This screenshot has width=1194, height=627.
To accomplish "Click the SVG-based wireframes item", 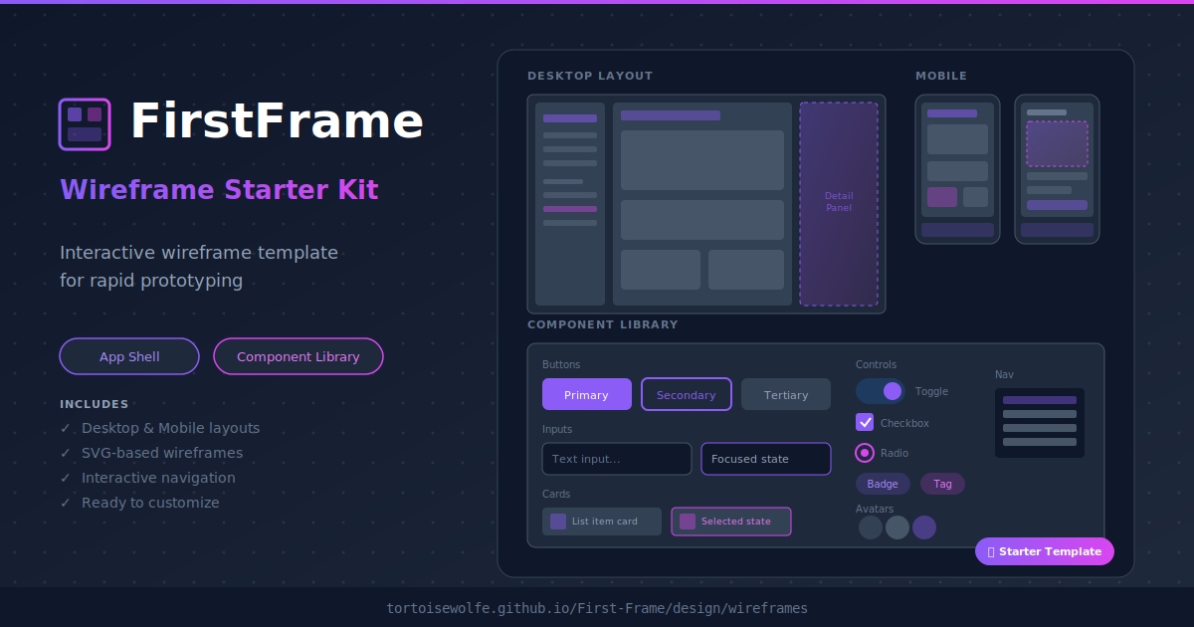I will [x=162, y=453].
